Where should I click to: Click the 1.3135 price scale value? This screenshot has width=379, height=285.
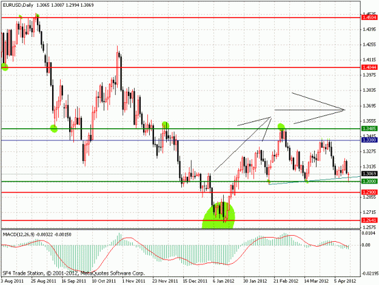(369, 167)
